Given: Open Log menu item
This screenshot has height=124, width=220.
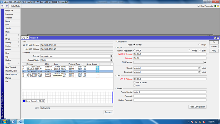Looking at the screenshot, I should [7, 57].
